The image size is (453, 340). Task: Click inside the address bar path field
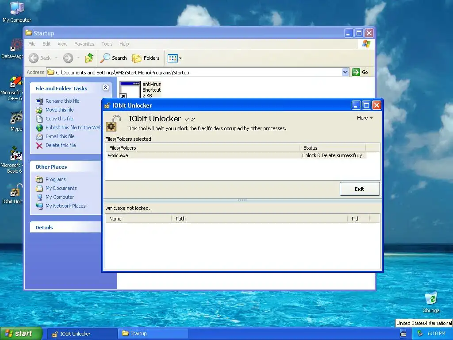click(194, 72)
